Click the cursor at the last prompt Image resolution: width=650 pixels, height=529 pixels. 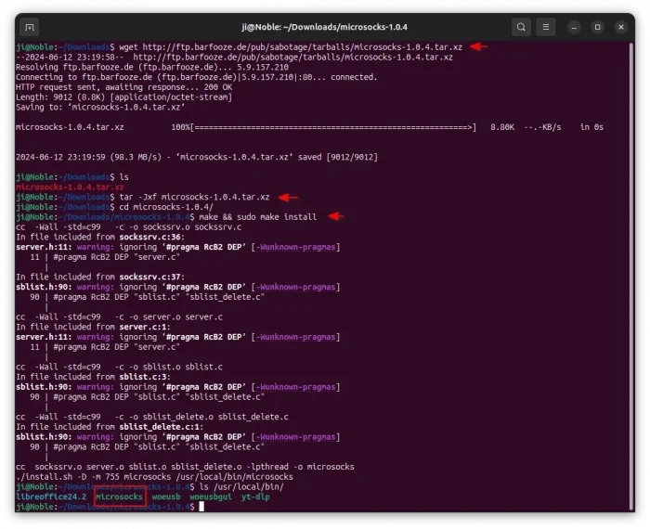[188, 508]
